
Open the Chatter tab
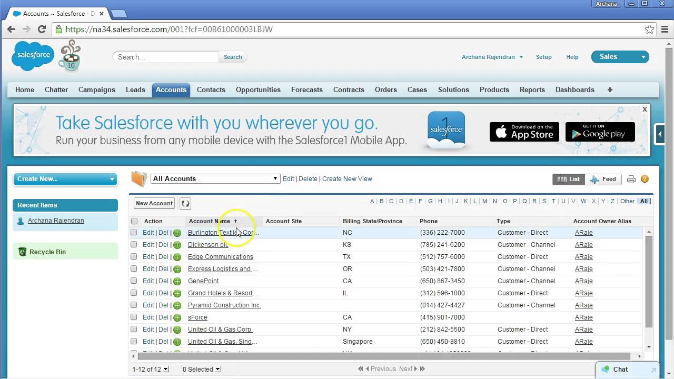click(56, 90)
